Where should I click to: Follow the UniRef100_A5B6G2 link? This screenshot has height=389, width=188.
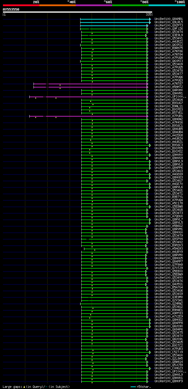click(169, 226)
